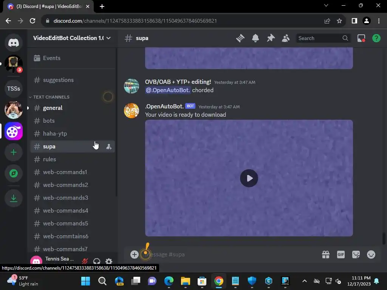The width and height of the screenshot is (387, 290).
Task: Open User Settings gear
Action: point(109,261)
